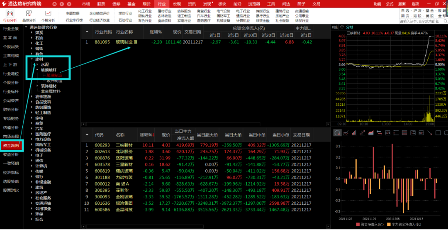Click the 专题数据 button
This screenshot has height=230, width=448.
tap(73, 13)
